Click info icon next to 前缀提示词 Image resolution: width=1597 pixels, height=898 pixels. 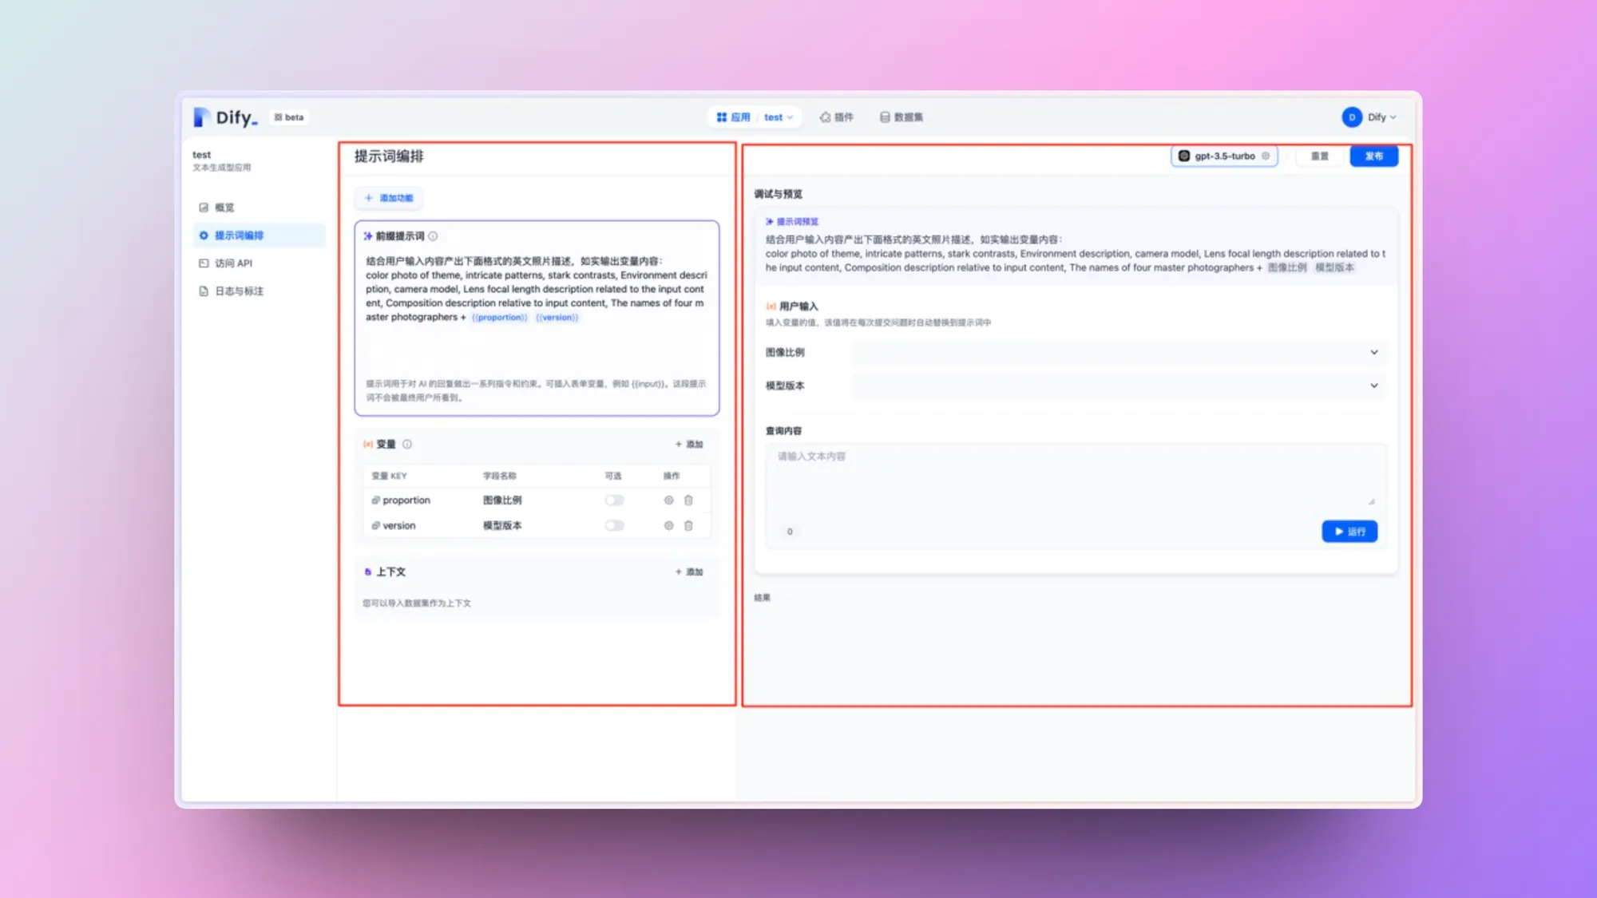click(x=433, y=236)
